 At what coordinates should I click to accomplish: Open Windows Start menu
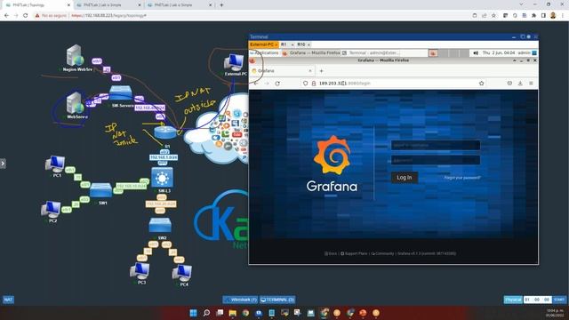point(194,313)
